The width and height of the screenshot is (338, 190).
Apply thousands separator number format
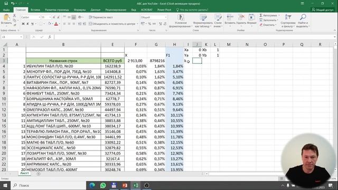pos(154,24)
